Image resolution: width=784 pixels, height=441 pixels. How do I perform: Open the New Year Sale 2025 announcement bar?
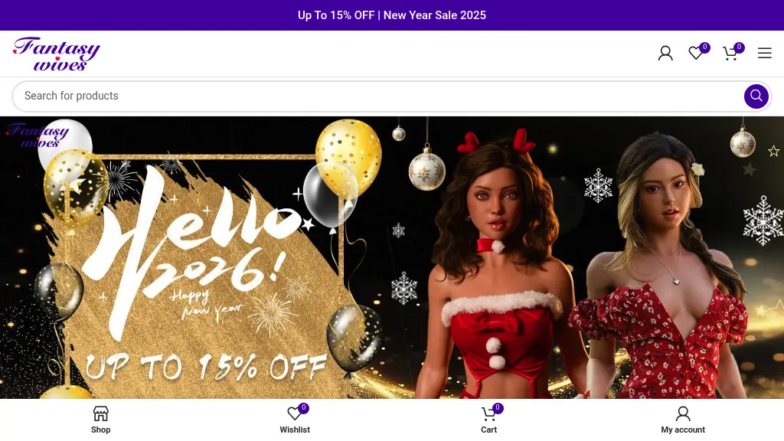tap(392, 15)
